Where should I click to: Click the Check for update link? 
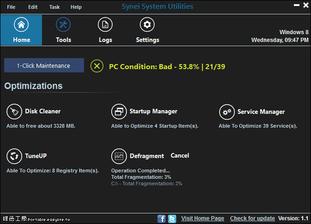point(252,218)
